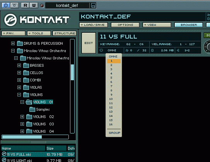Click the red record indicator dot
The height and width of the screenshot is (162, 210).
coord(42,6)
